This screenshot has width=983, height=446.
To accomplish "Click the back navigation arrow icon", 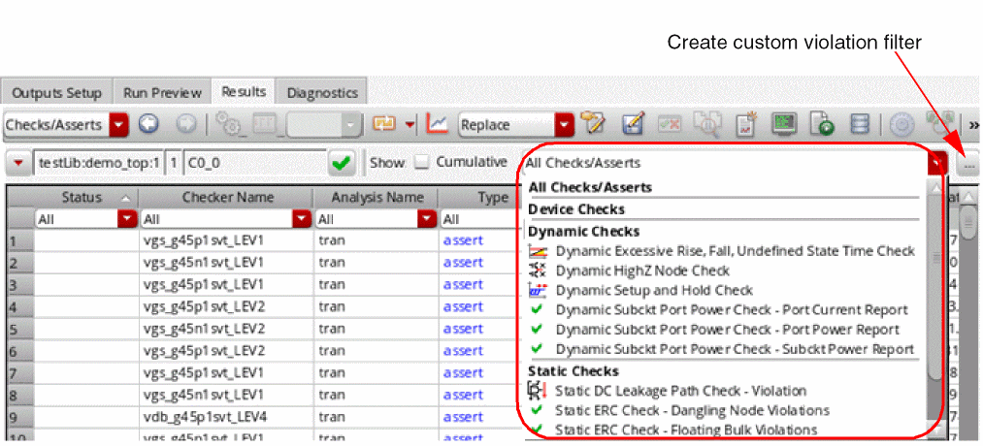I will click(x=147, y=124).
